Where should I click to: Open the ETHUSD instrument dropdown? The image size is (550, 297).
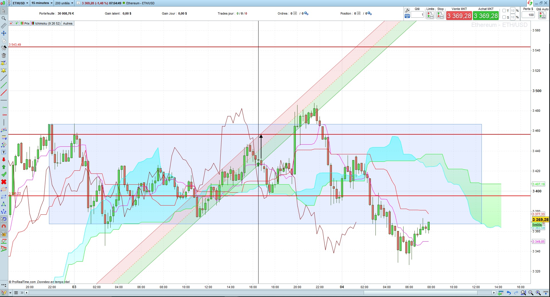tap(20, 3)
